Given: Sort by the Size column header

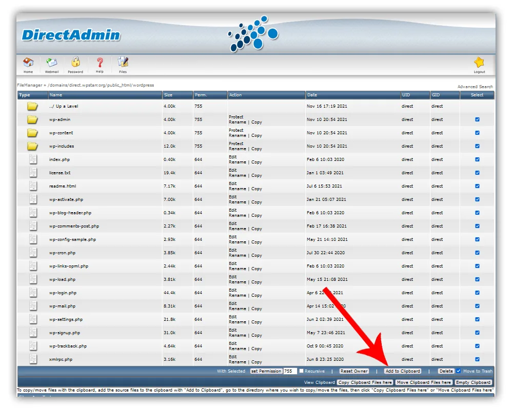Looking at the screenshot, I should click(168, 95).
